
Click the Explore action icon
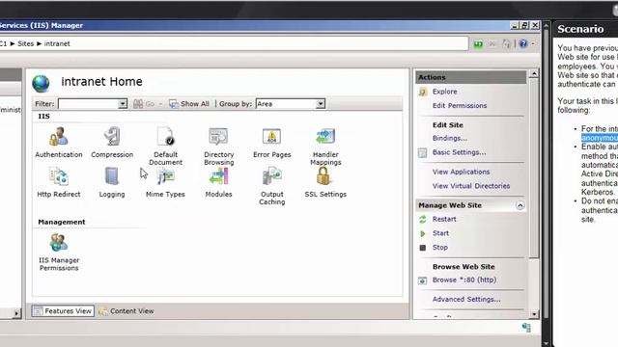click(423, 92)
